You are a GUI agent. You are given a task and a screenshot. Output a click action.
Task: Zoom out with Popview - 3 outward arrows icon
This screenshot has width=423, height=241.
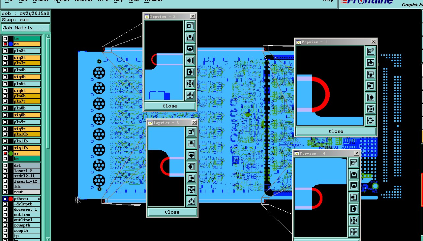click(x=191, y=201)
